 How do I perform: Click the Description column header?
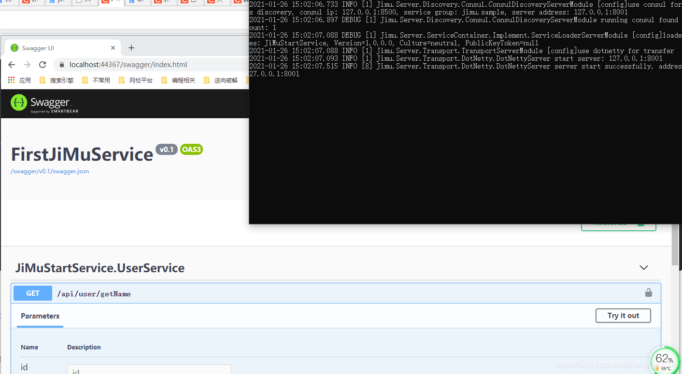(x=84, y=347)
